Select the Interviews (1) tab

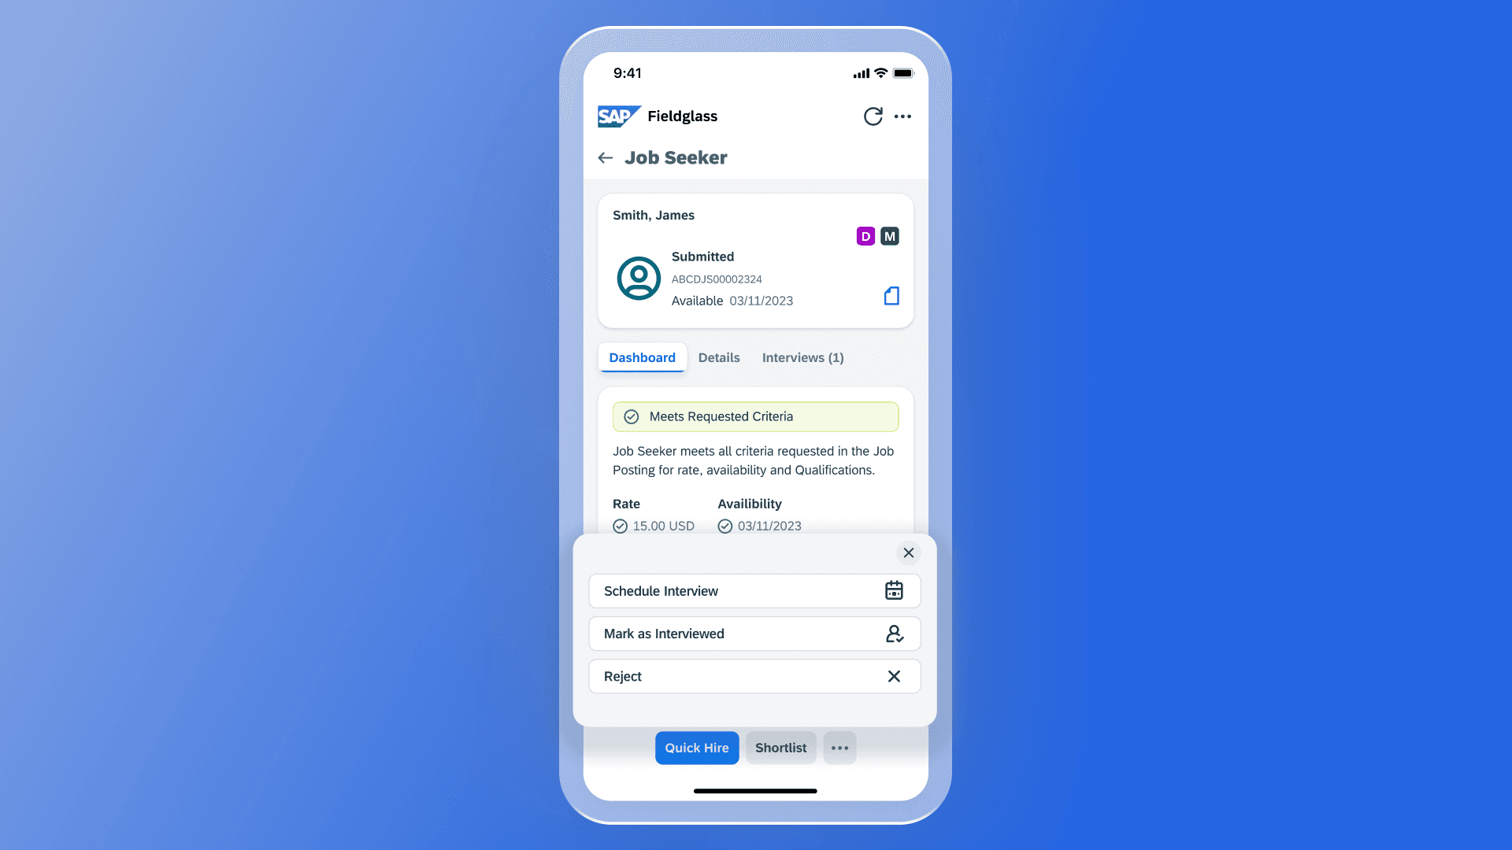tap(802, 357)
